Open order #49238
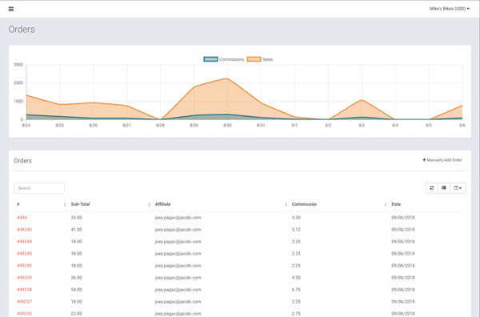This screenshot has width=480, height=317. (x=25, y=290)
